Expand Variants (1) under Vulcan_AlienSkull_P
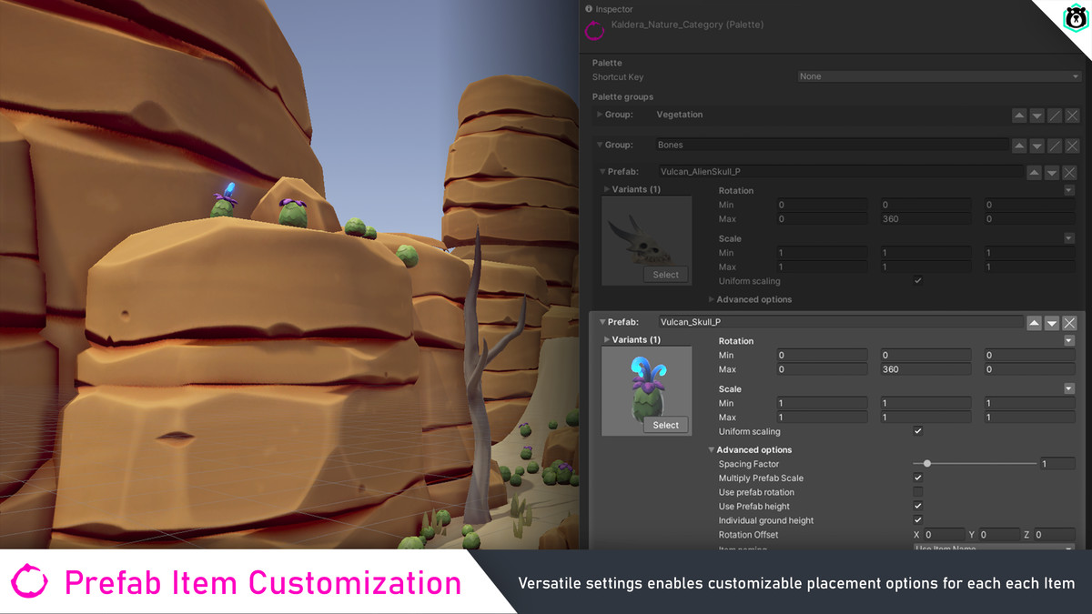The width and height of the screenshot is (1092, 614). 607,189
